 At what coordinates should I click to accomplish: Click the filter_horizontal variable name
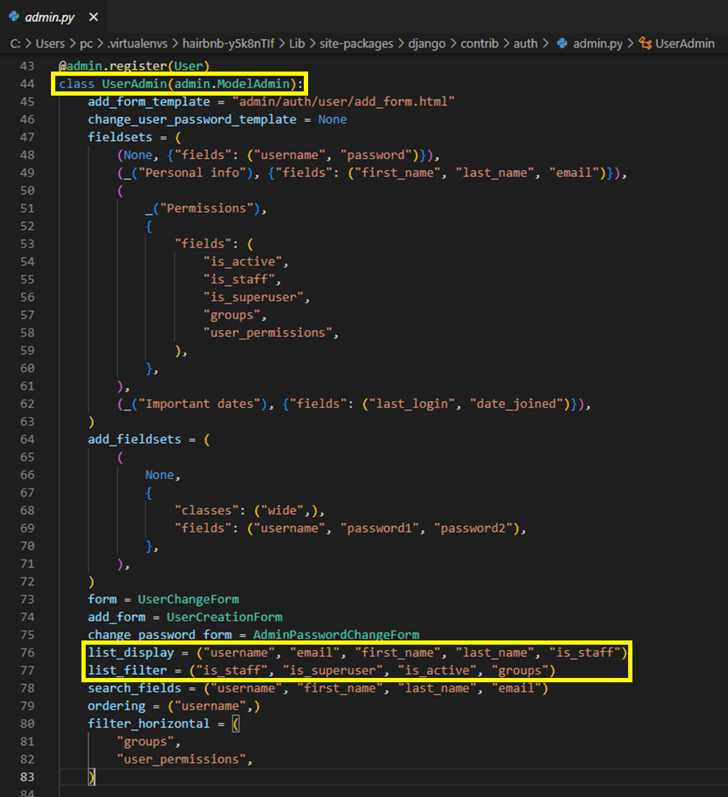pos(148,724)
